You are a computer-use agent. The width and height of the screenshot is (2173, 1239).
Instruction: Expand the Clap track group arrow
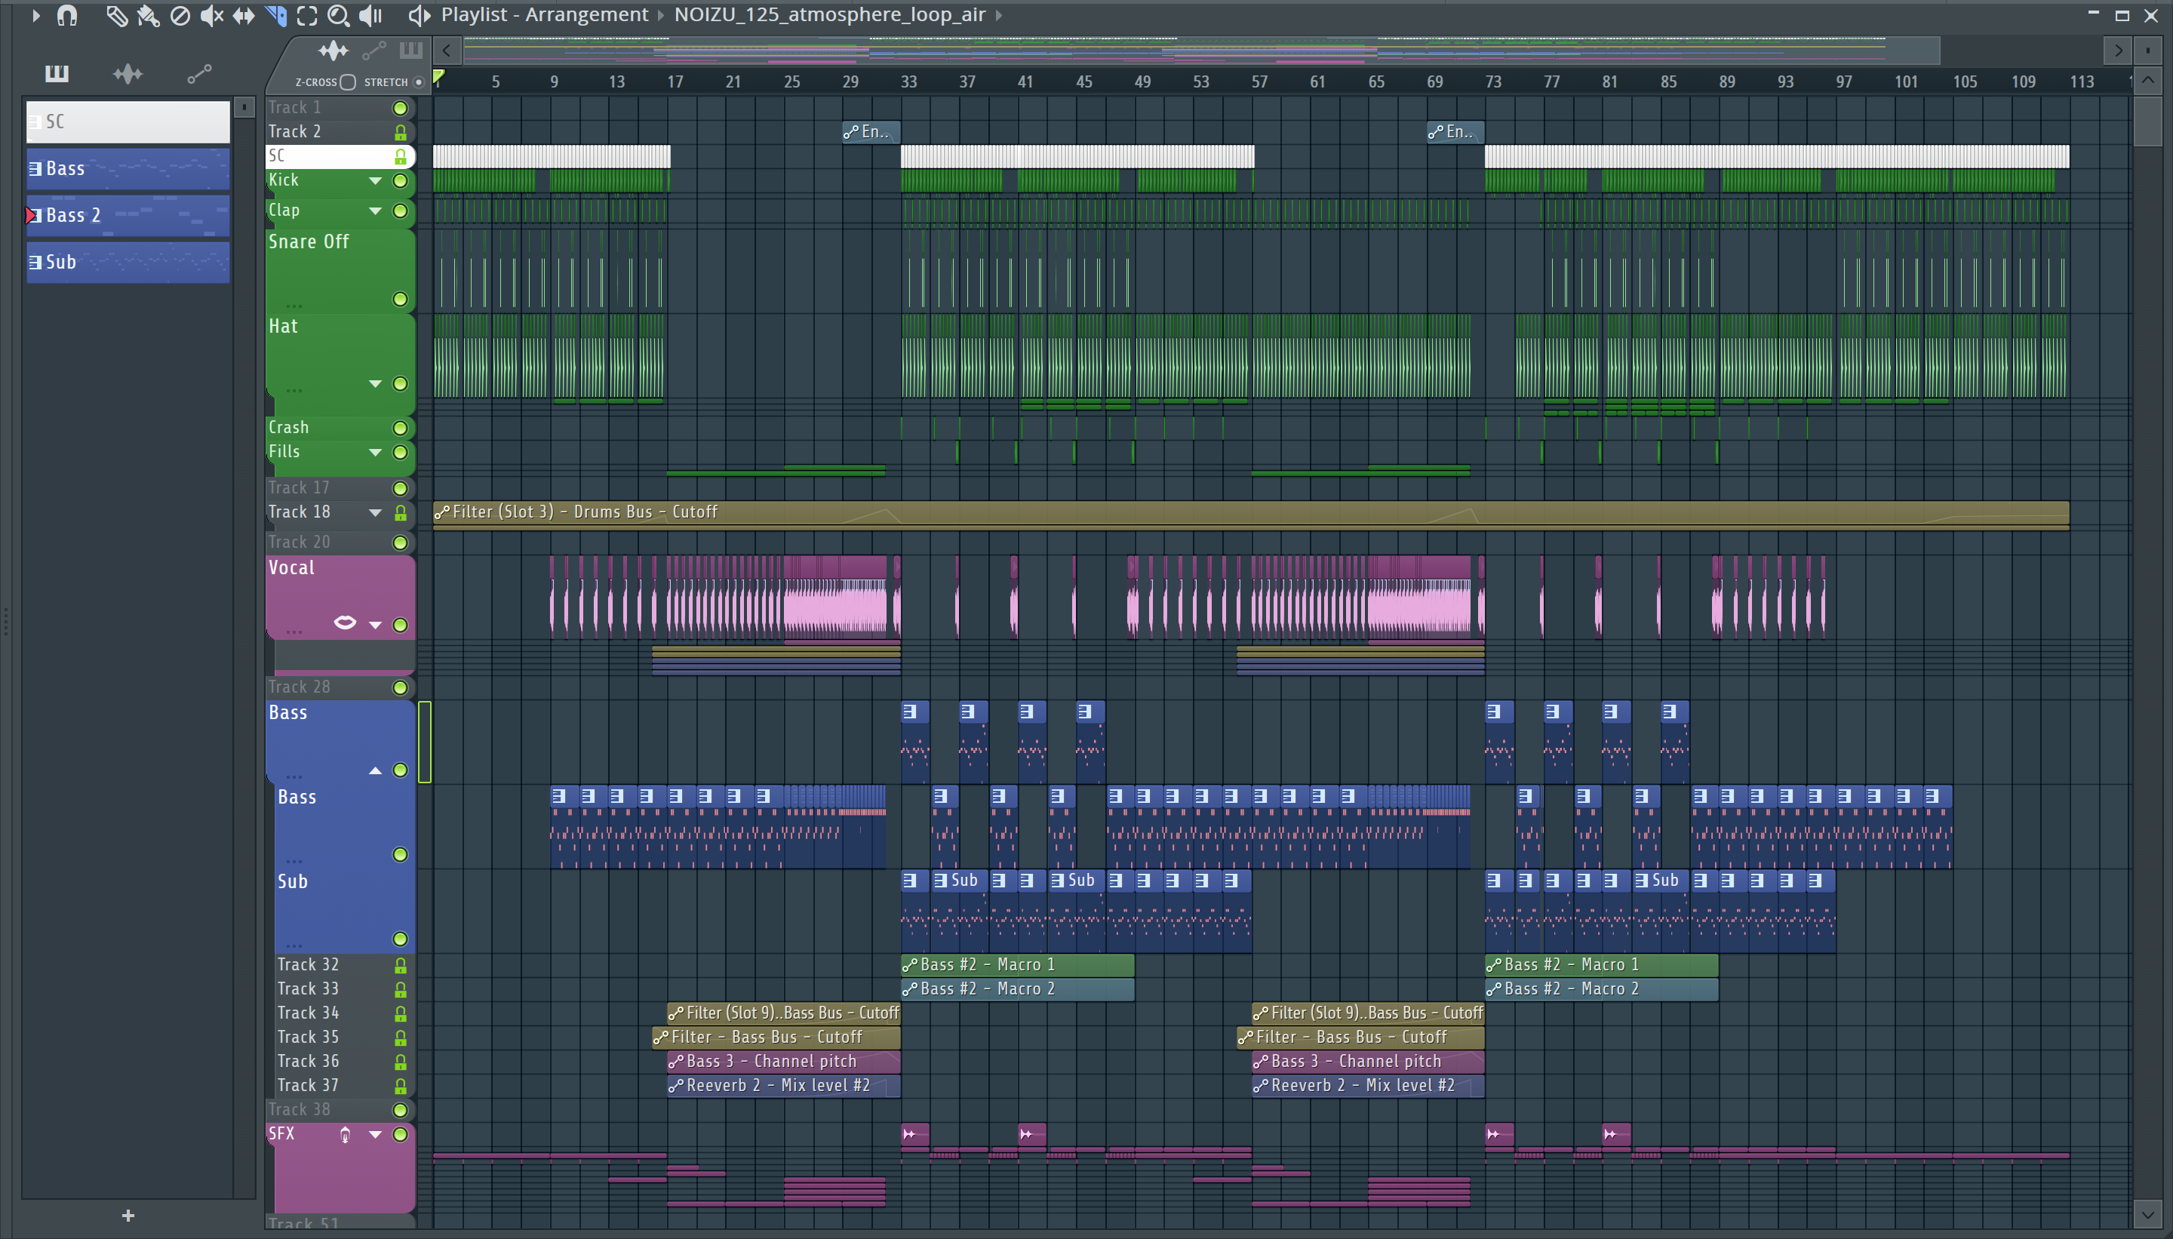coord(375,211)
